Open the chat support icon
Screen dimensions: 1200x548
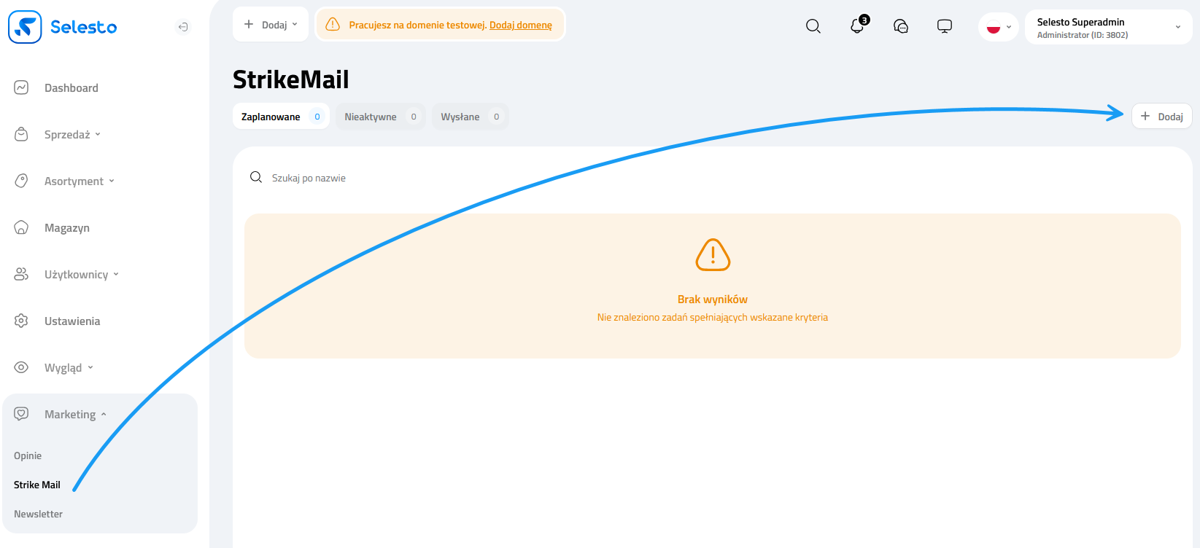tap(901, 26)
